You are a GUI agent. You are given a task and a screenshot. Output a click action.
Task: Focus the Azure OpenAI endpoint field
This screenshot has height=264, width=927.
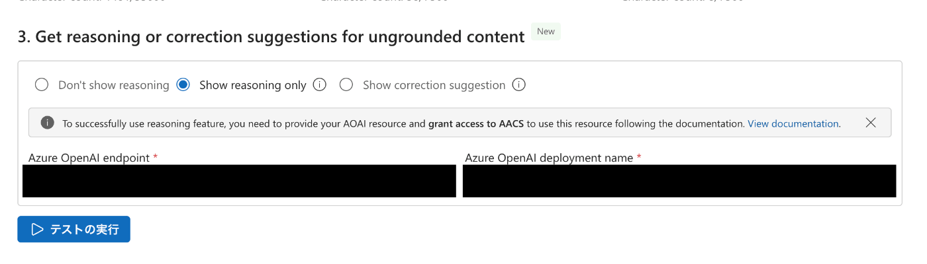(x=239, y=181)
